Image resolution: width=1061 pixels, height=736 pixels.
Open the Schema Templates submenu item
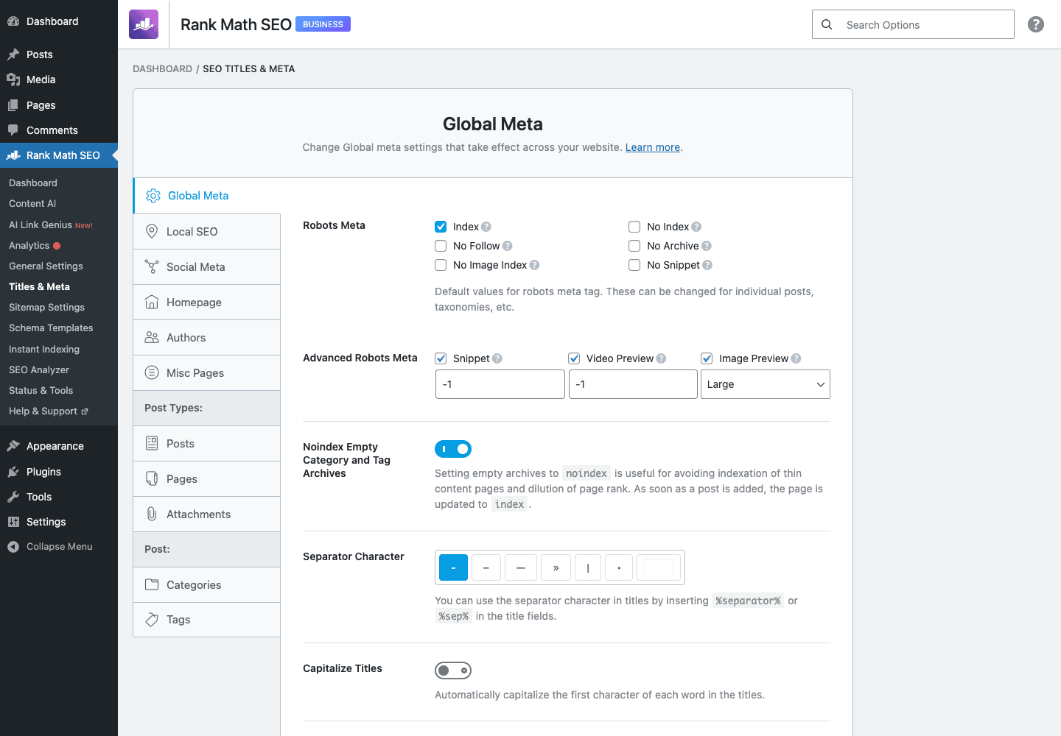click(51, 328)
